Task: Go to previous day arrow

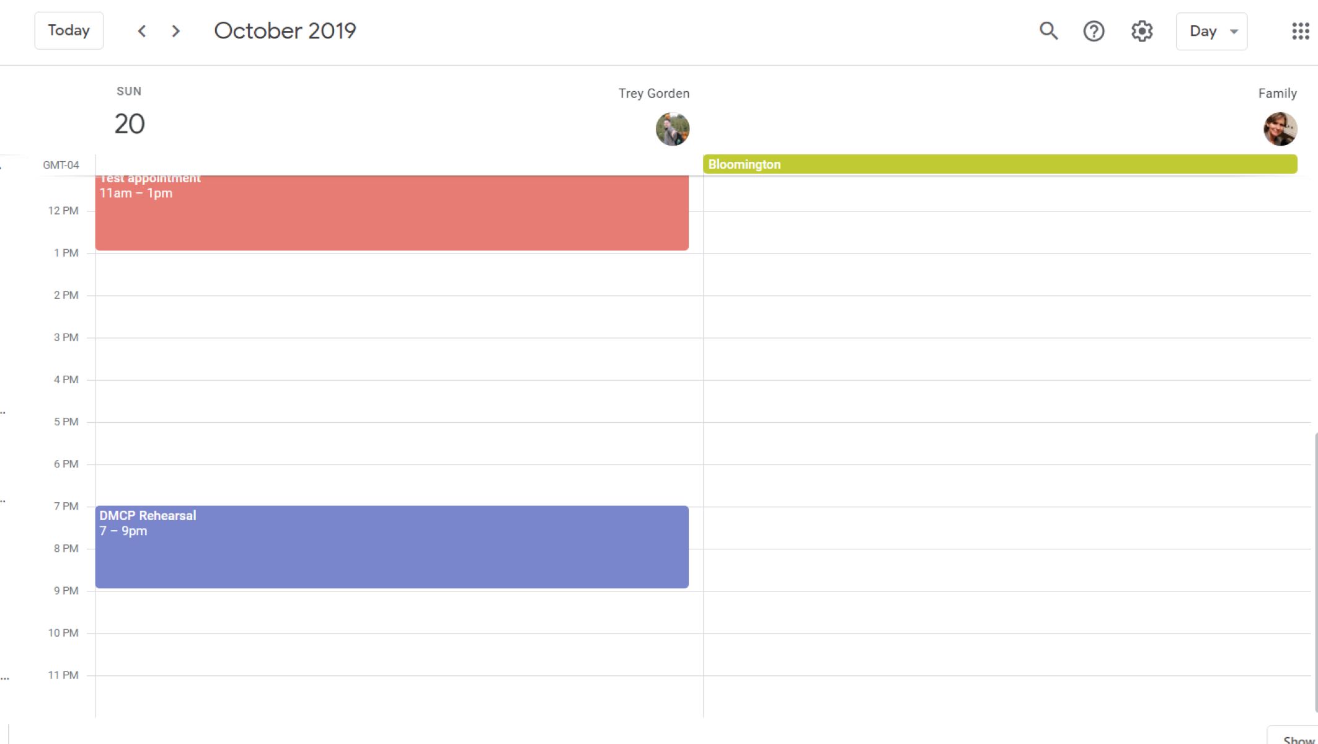Action: [142, 31]
